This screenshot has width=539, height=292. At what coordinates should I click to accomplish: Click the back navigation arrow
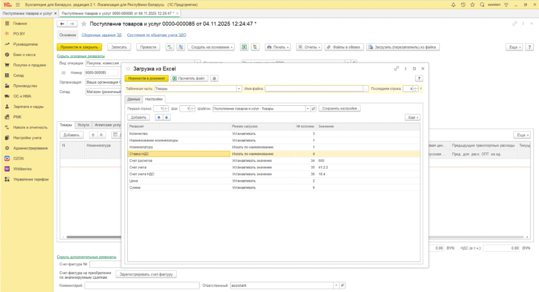coord(62,24)
